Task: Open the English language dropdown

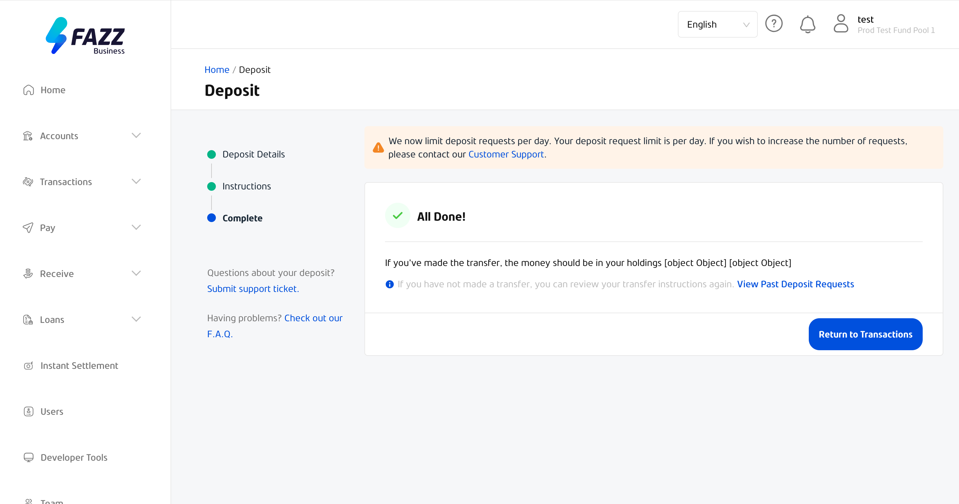Action: [718, 24]
